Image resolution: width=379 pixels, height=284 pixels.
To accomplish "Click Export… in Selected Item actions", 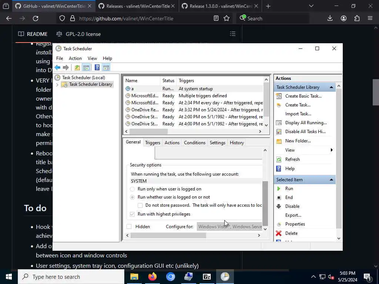I will pyautogui.click(x=293, y=215).
